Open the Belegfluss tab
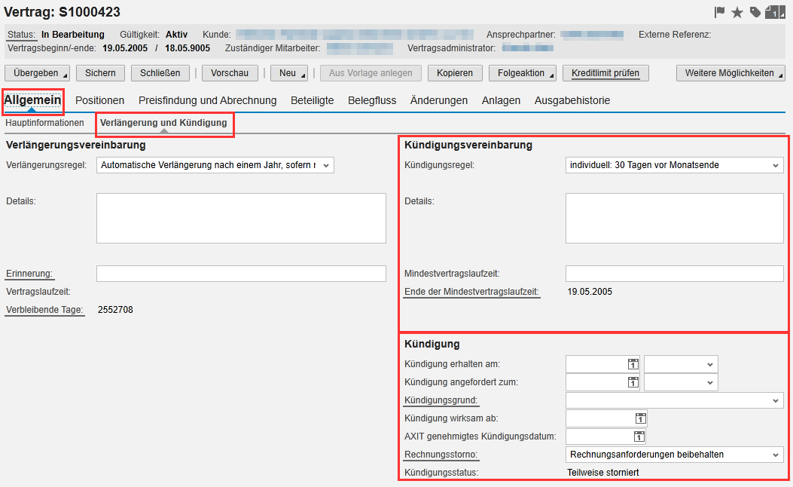The height and width of the screenshot is (487, 793). (x=372, y=100)
